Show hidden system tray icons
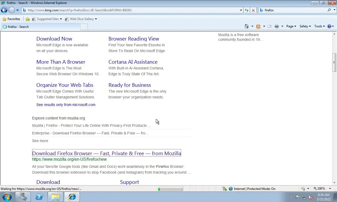 (x=291, y=197)
